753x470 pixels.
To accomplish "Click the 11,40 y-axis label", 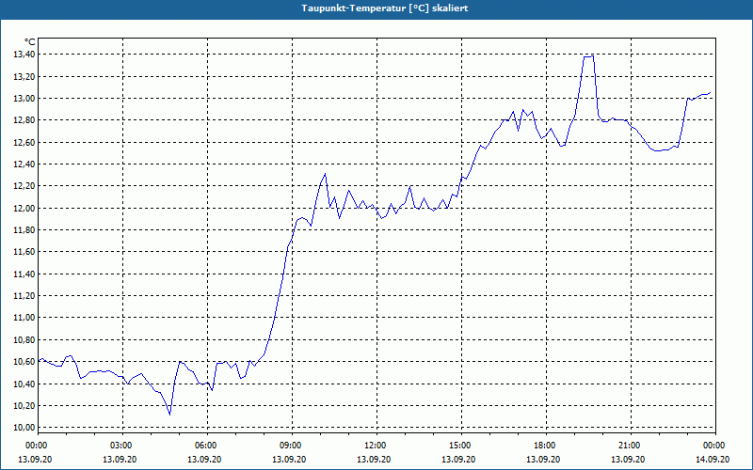I will pos(24,274).
